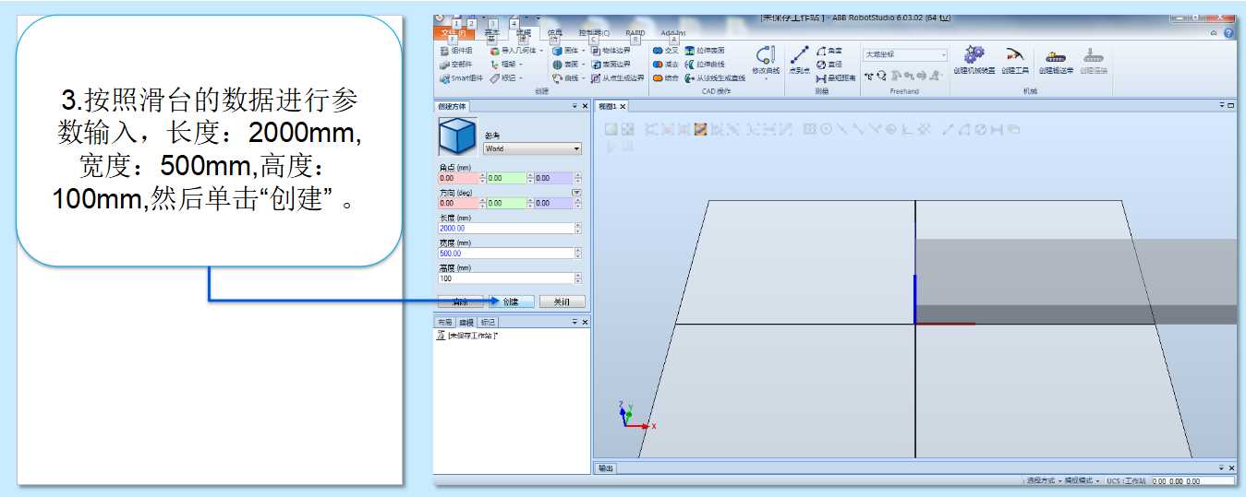Select the 点到点 measurement tool
Viewport: 1246px width, 497px height.
[x=799, y=61]
